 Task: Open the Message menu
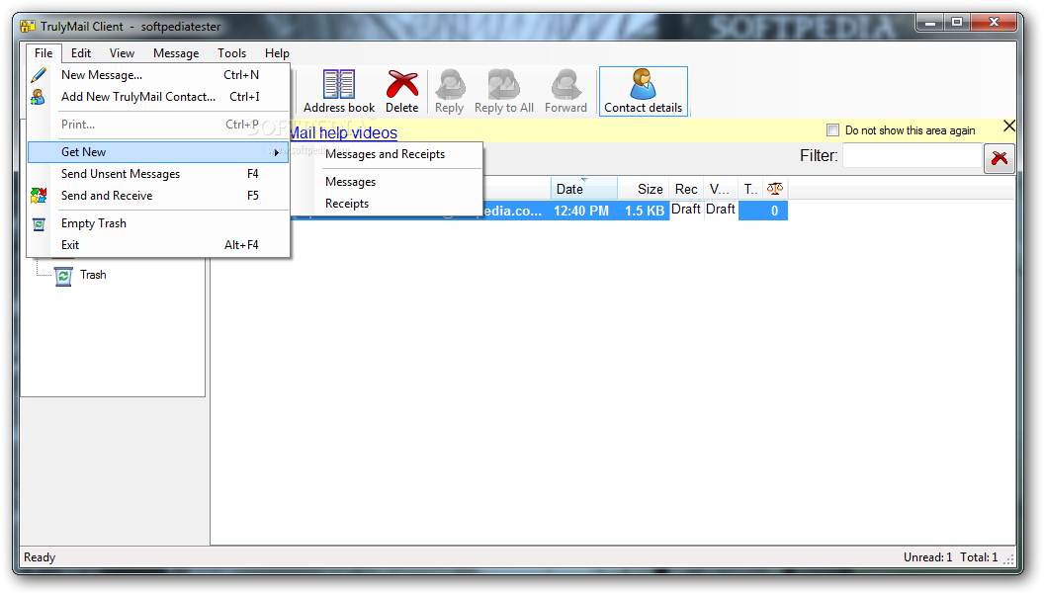pyautogui.click(x=176, y=53)
